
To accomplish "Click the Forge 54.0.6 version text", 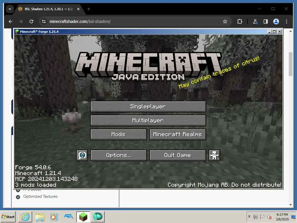I will (33, 167).
